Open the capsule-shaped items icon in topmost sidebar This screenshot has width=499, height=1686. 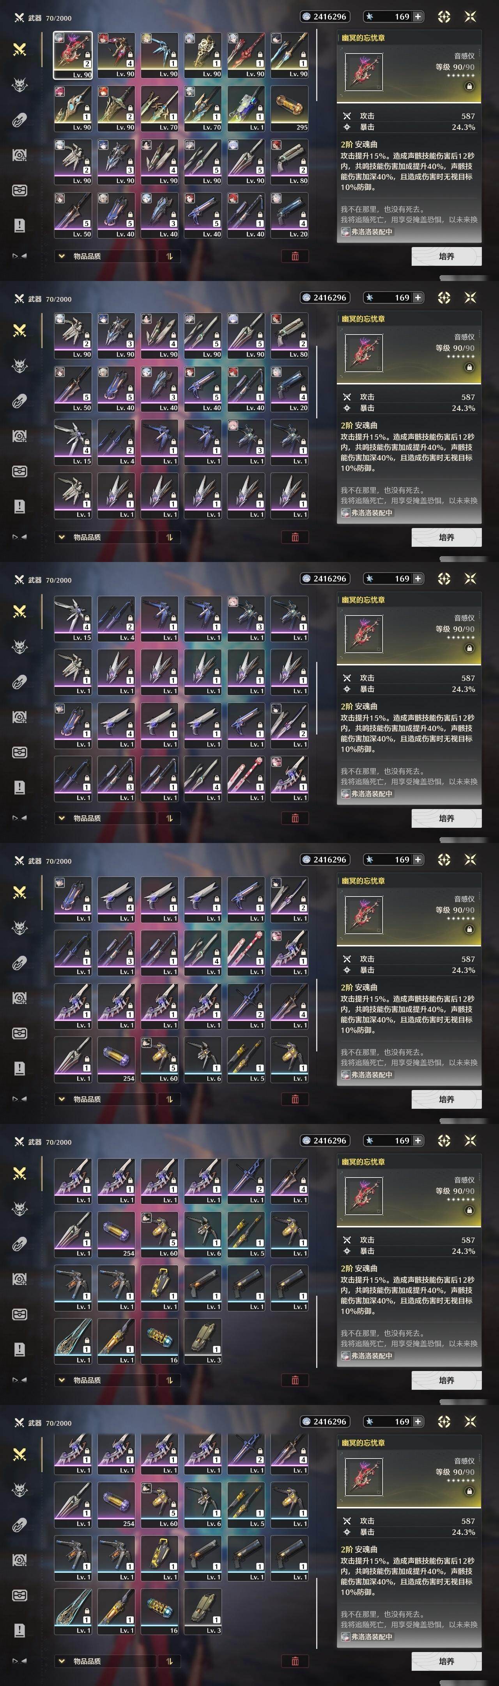(x=19, y=120)
